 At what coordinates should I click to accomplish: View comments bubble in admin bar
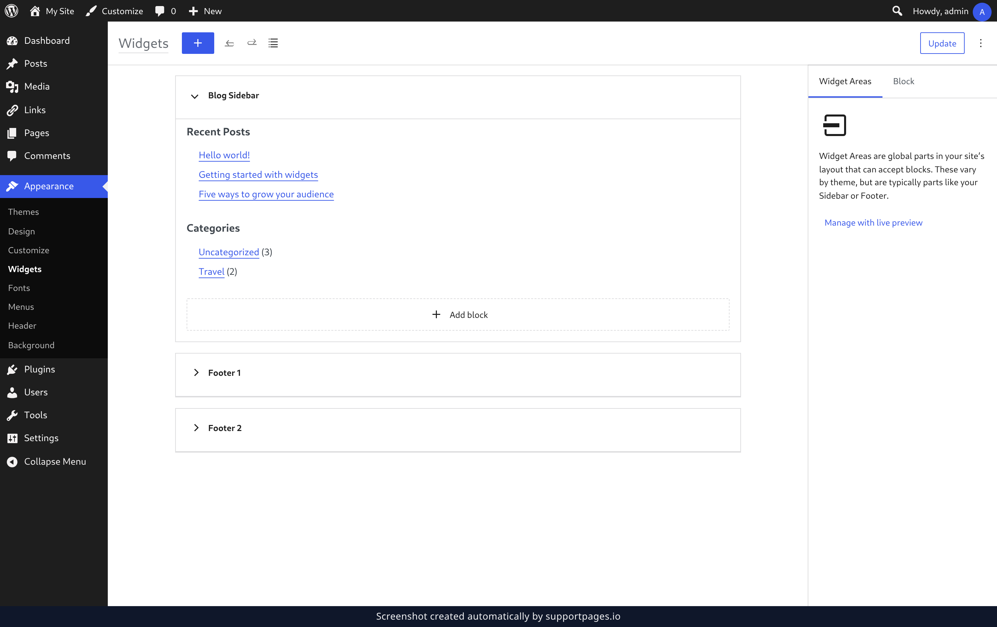click(x=165, y=11)
